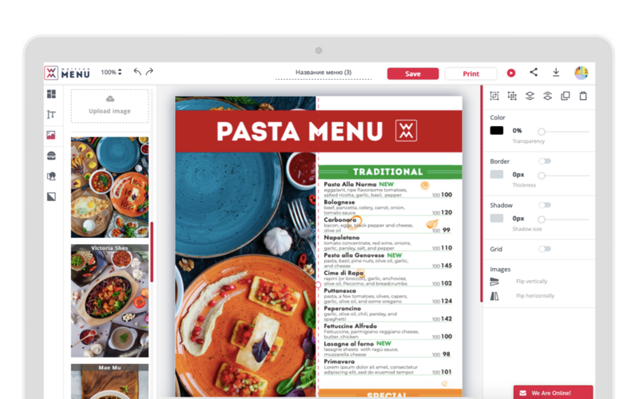Screen dimensions: 639x399
Task: Click the envelope icon in the chat widget
Action: coord(523,393)
